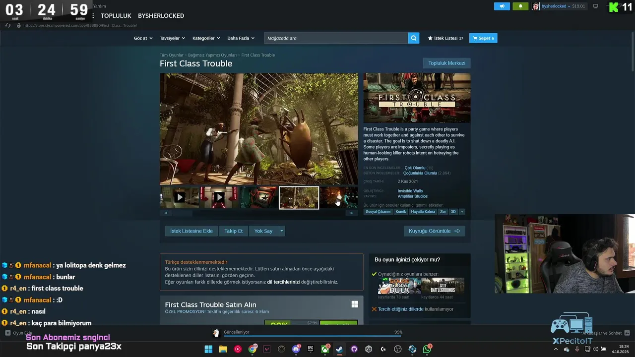Image resolution: width=635 pixels, height=357 pixels.
Task: Click the Güncelleniyor download progress bar
Action: point(313,336)
